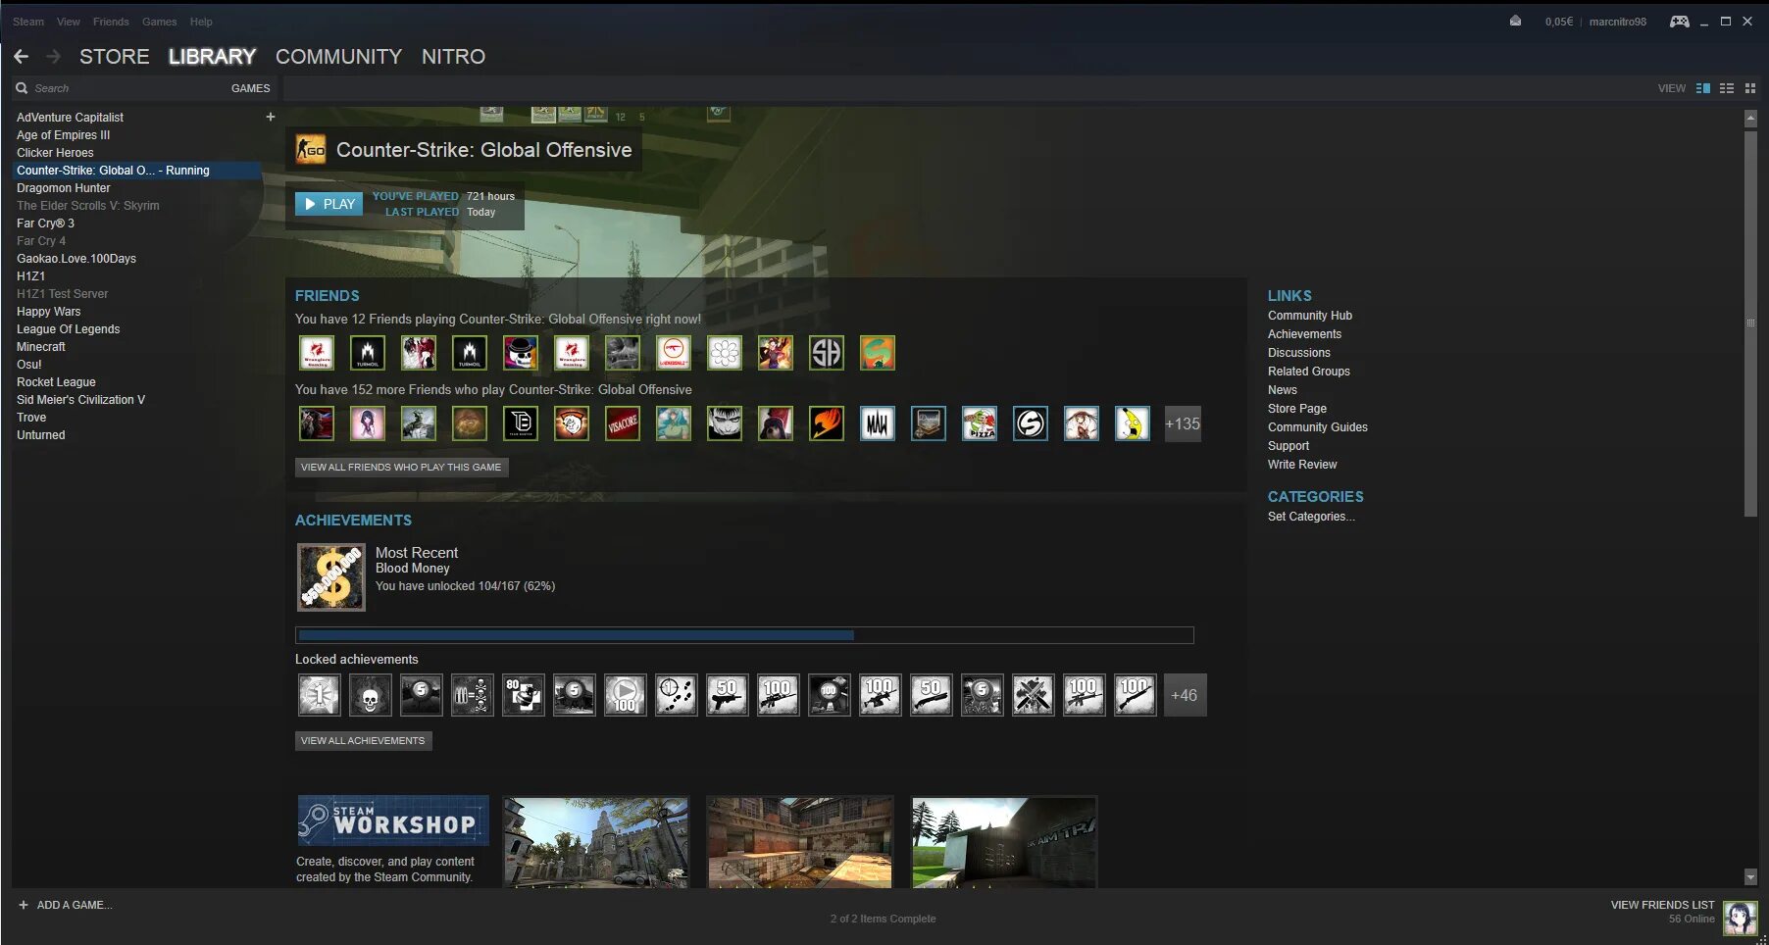The width and height of the screenshot is (1769, 945).
Task: Click the CS:GO game logo icon
Action: (311, 150)
